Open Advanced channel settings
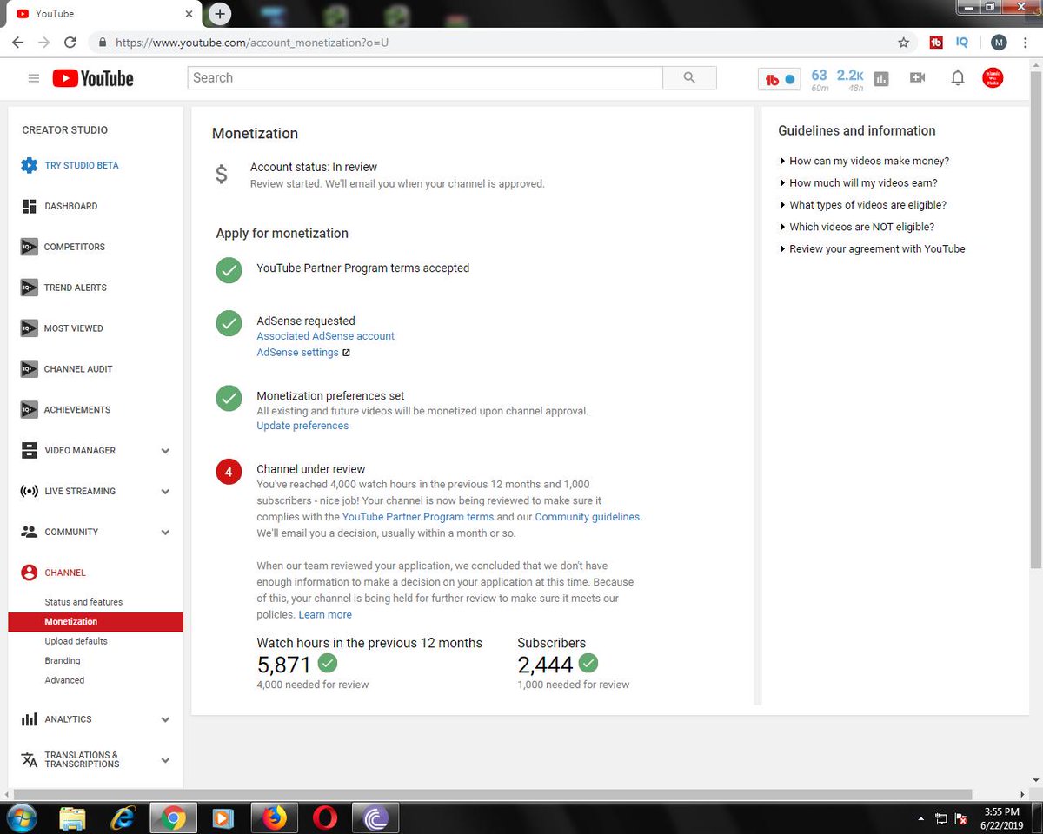 tap(64, 680)
